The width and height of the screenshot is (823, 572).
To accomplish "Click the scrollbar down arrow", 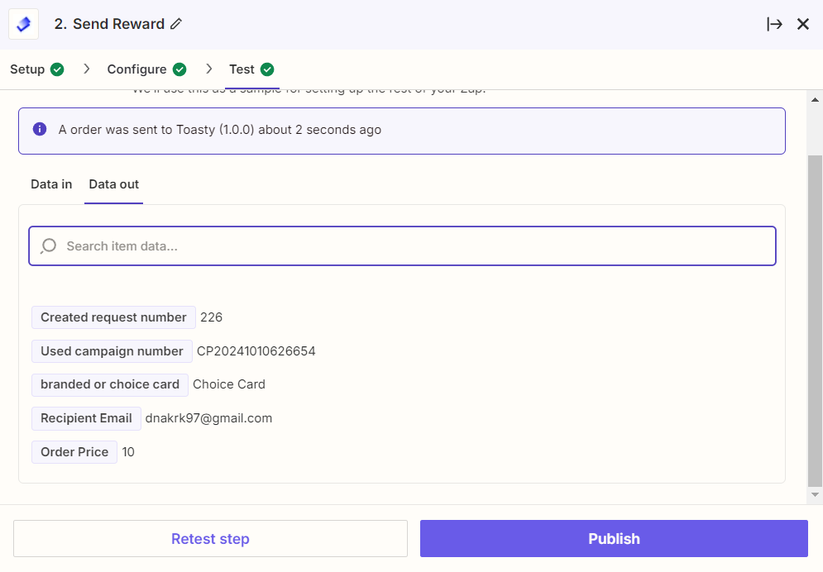I will tap(815, 494).
